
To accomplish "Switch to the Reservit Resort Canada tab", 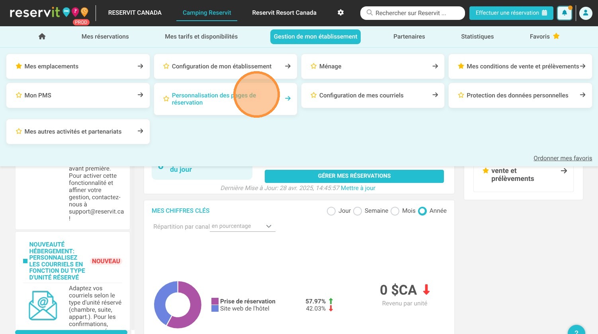I will [284, 13].
